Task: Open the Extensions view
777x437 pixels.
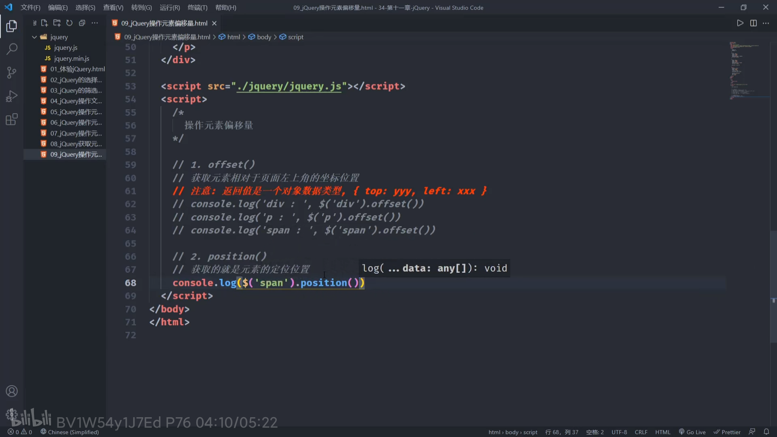Action: pos(12,120)
